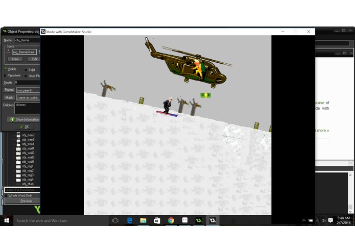Check the Whole Word Only option
This screenshot has width=355, height=252.
click(x=6, y=195)
